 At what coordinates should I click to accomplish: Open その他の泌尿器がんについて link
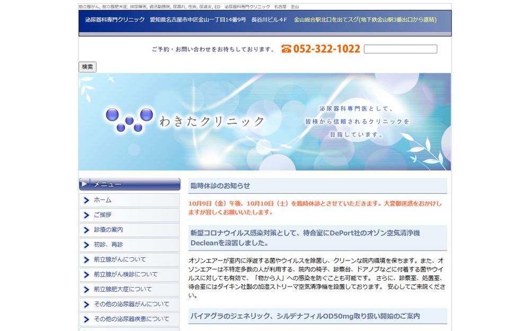129,304
